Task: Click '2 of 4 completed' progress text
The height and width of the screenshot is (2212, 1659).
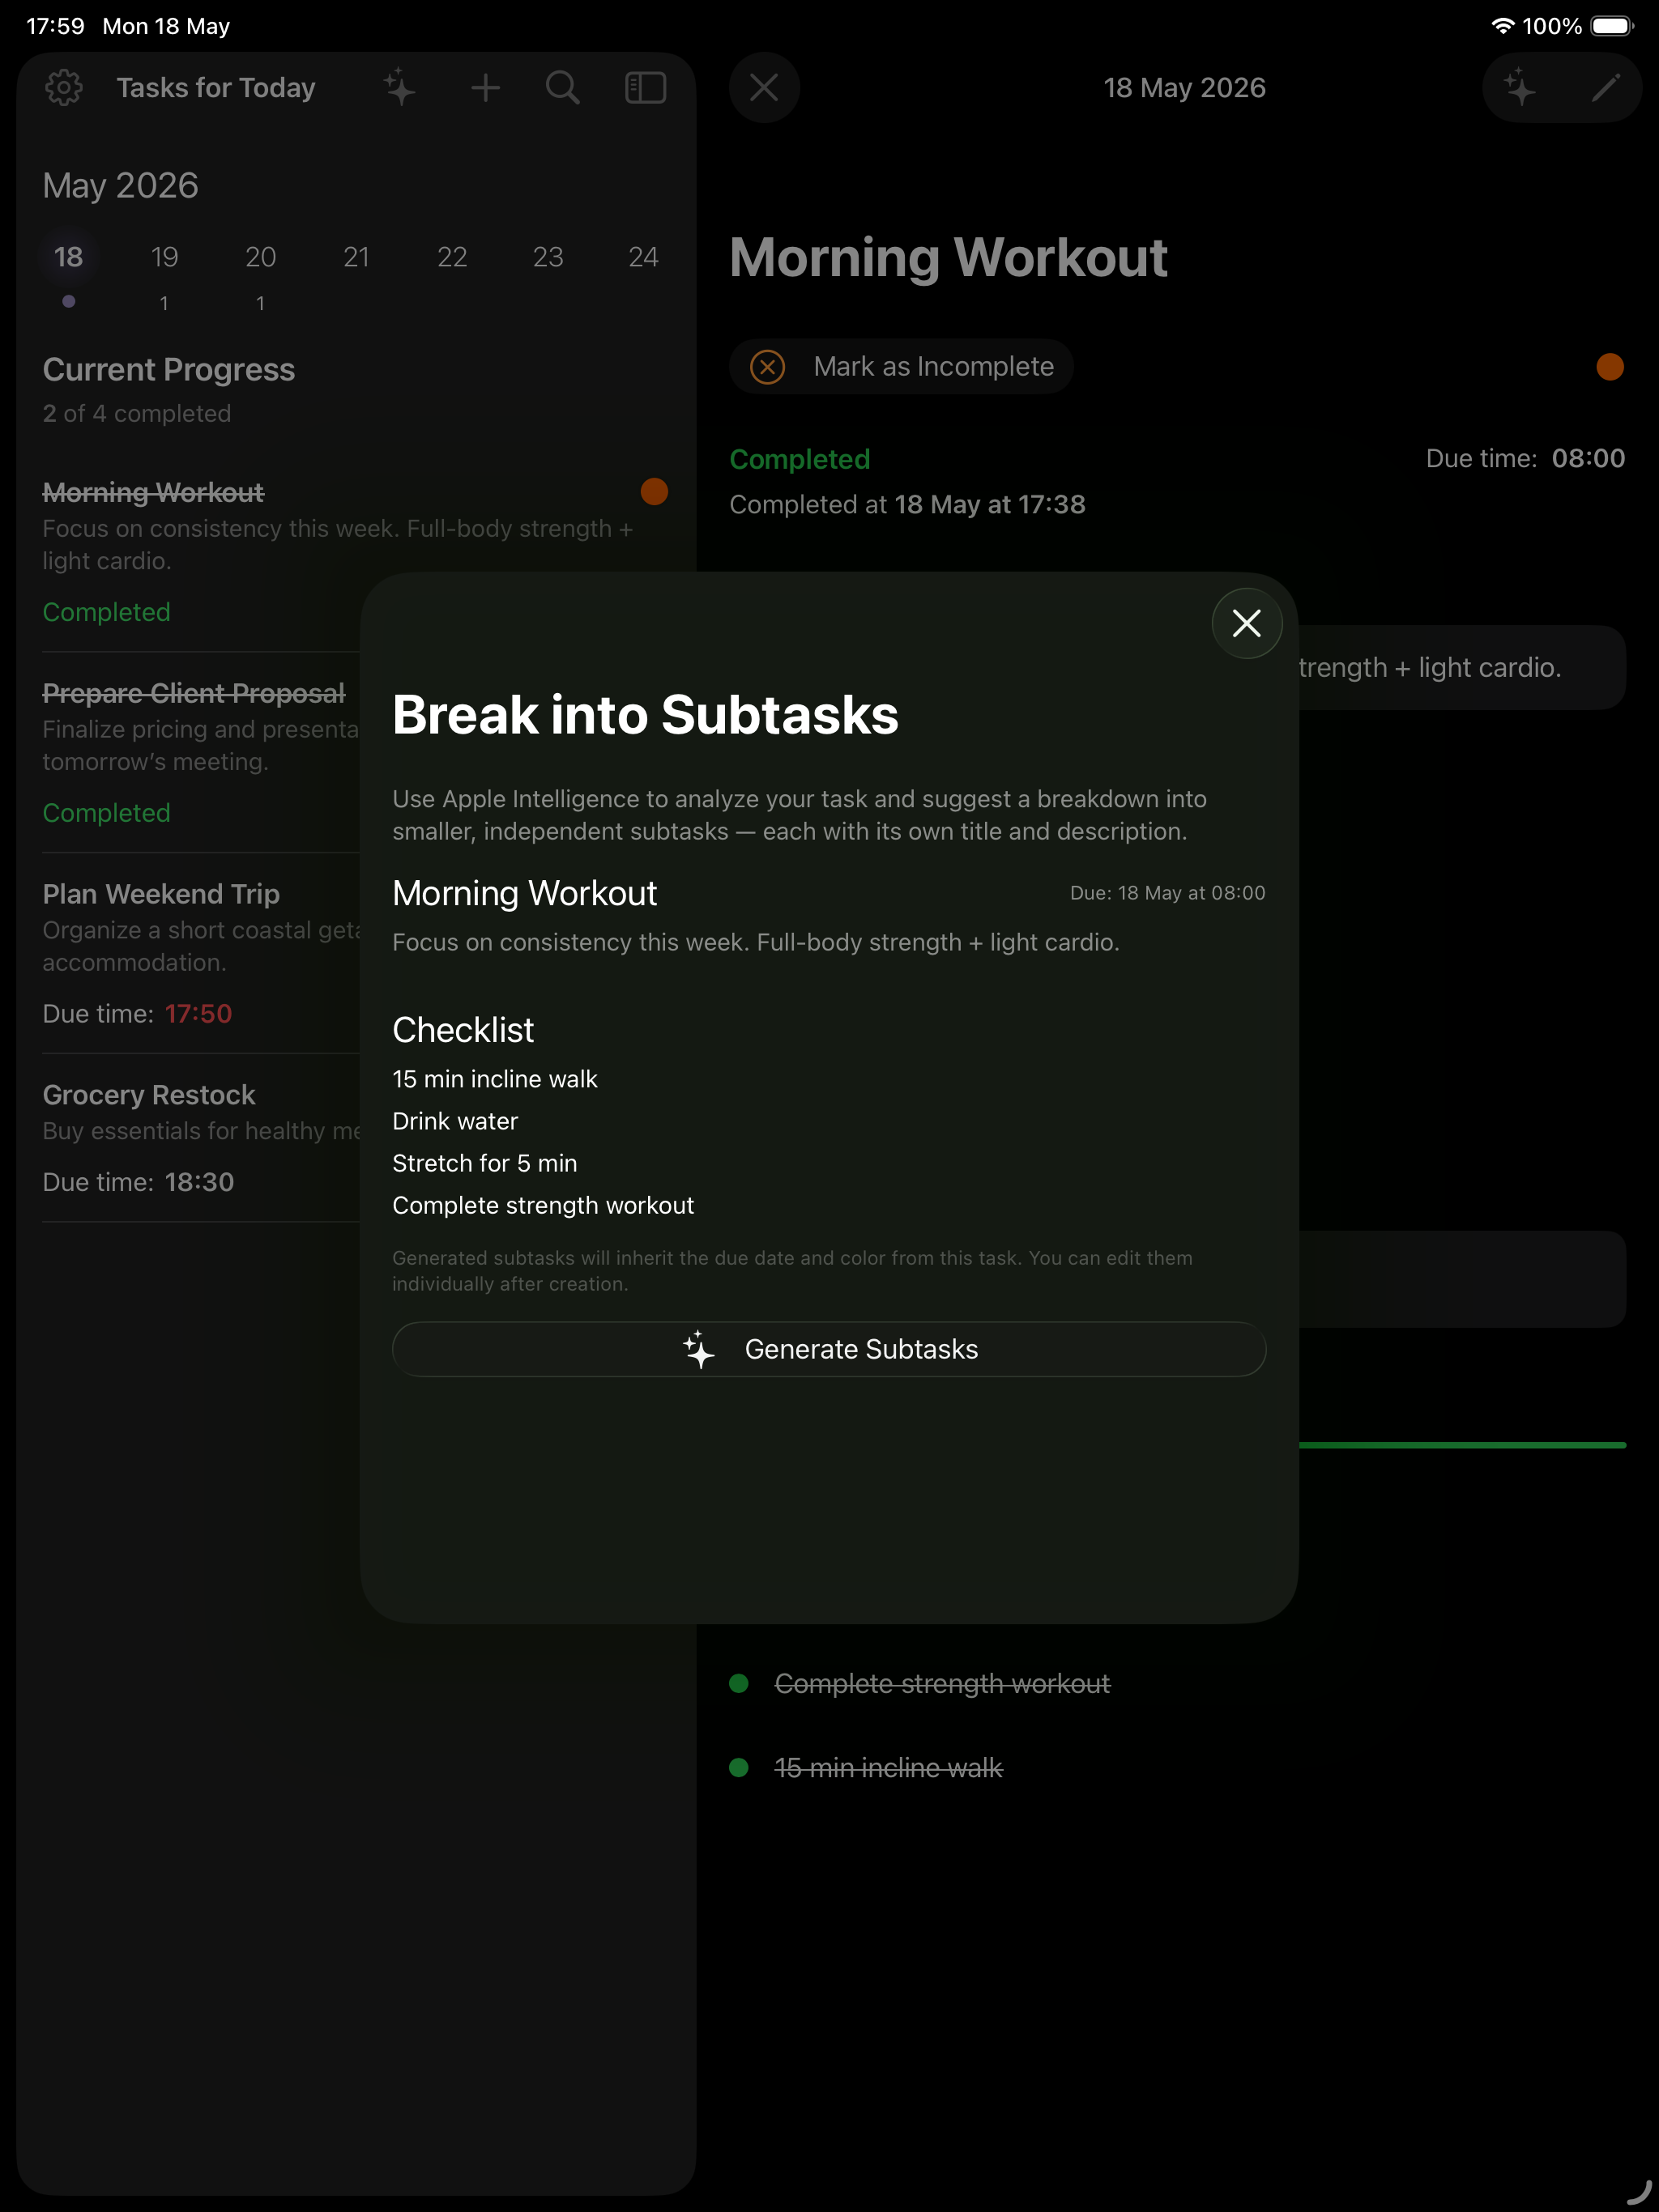Action: 137,413
